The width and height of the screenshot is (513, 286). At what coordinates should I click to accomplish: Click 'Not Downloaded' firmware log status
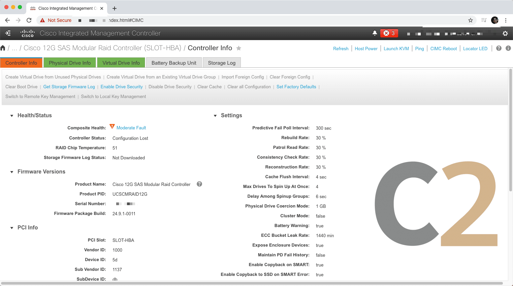129,158
